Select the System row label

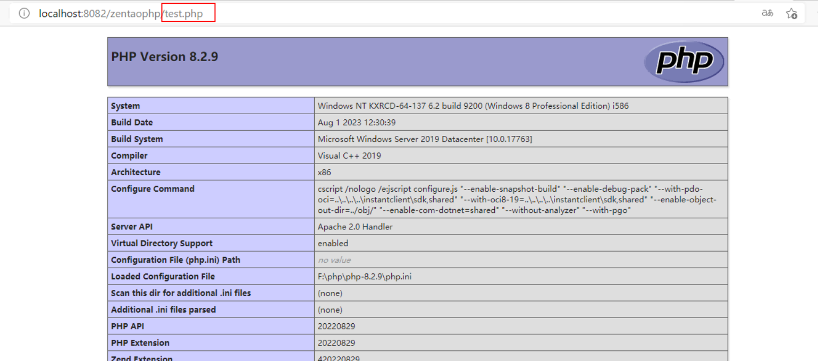(x=125, y=106)
